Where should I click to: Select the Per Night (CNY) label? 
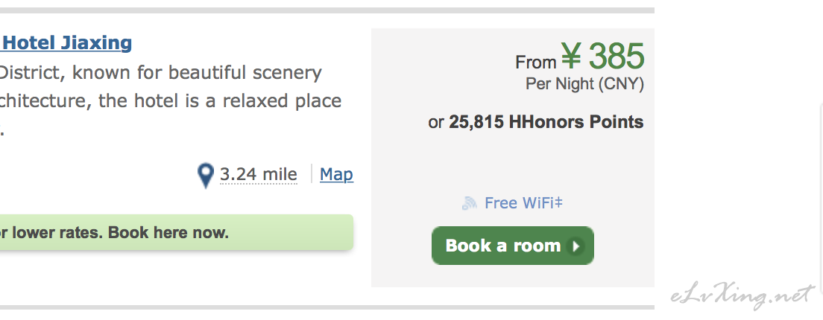(x=584, y=84)
